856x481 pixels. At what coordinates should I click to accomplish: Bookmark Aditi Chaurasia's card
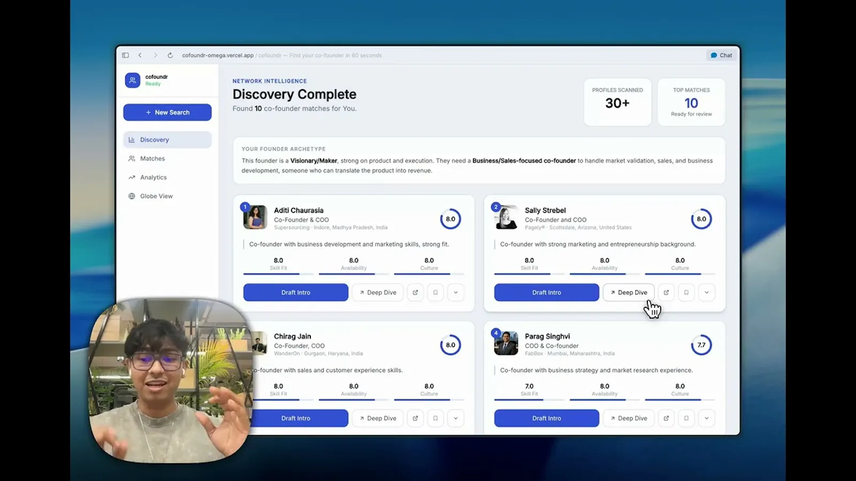coord(435,292)
